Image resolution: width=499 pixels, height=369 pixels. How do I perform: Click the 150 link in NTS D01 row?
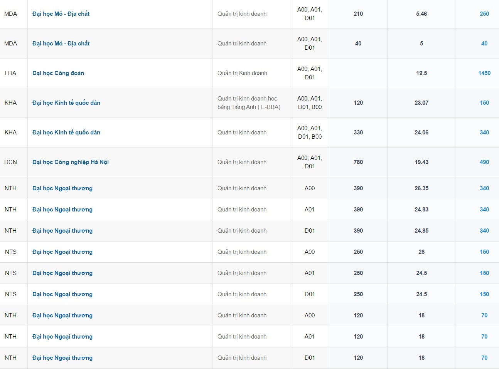484,294
